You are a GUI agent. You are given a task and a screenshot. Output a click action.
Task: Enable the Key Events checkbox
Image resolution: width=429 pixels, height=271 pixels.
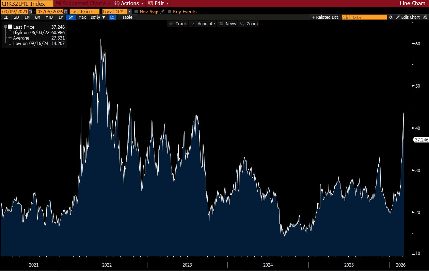[170, 12]
